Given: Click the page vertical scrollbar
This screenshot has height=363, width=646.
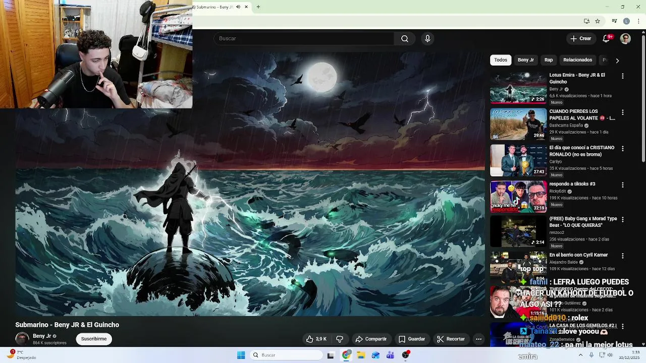Looking at the screenshot, I should coord(643,98).
